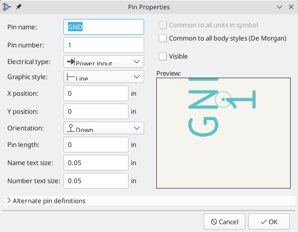Click the Pin name text field

coord(104,27)
